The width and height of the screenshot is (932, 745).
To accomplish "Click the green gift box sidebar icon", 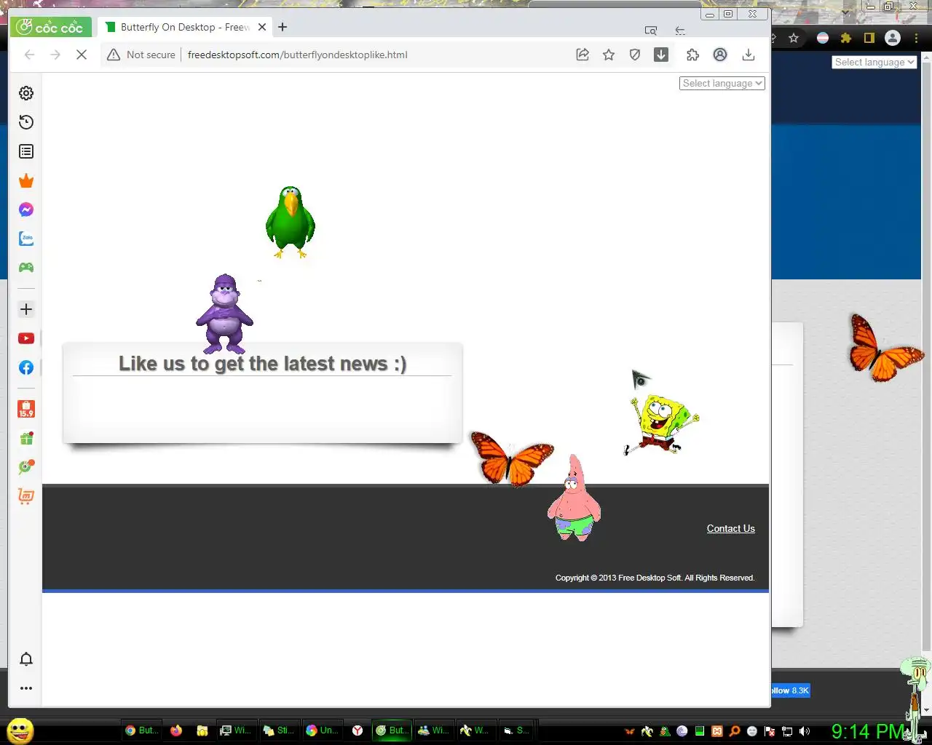I will tap(26, 438).
